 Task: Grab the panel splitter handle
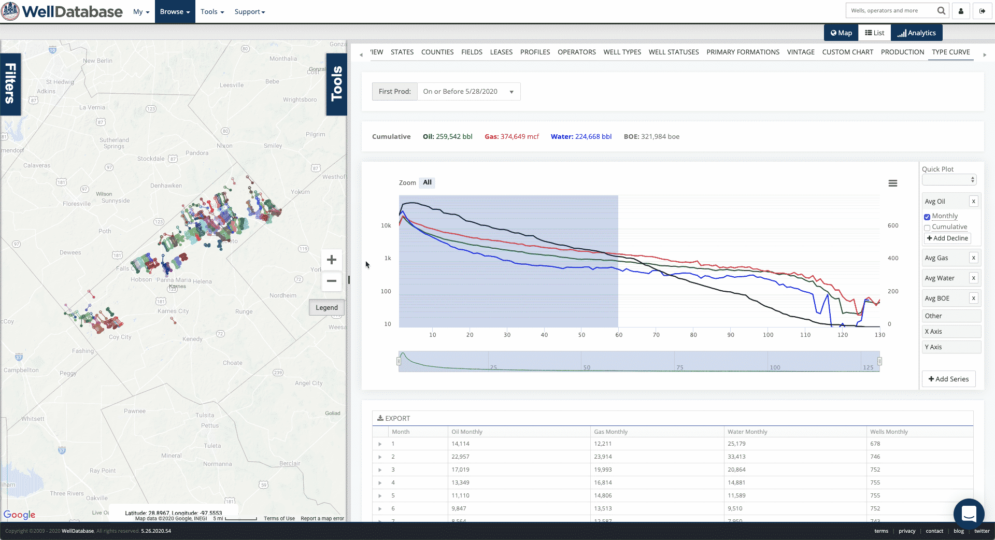[349, 280]
